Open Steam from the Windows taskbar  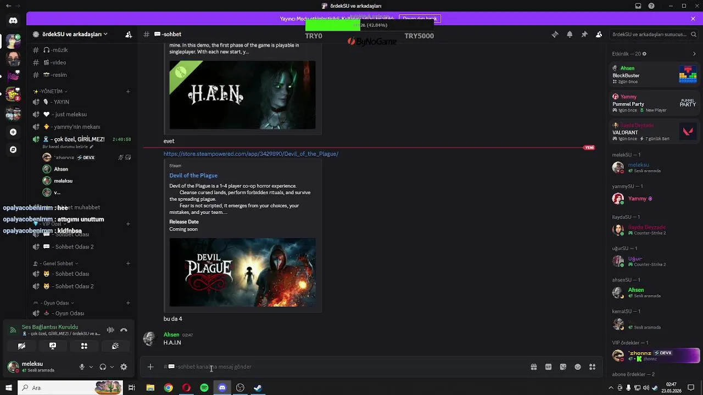[x=258, y=388]
